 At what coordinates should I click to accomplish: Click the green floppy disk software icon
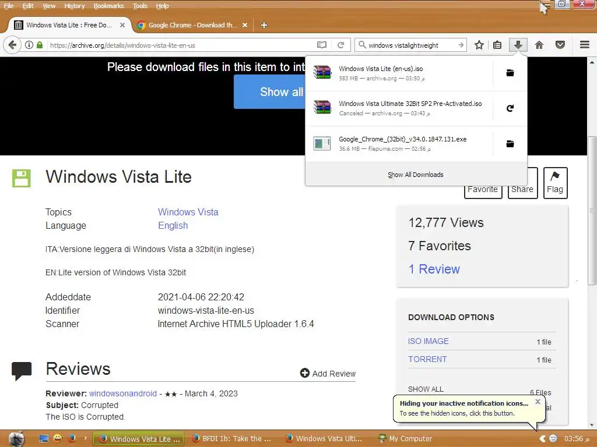click(x=22, y=178)
